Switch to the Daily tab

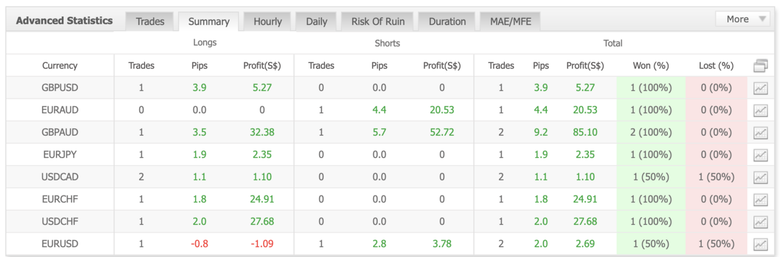(x=317, y=21)
